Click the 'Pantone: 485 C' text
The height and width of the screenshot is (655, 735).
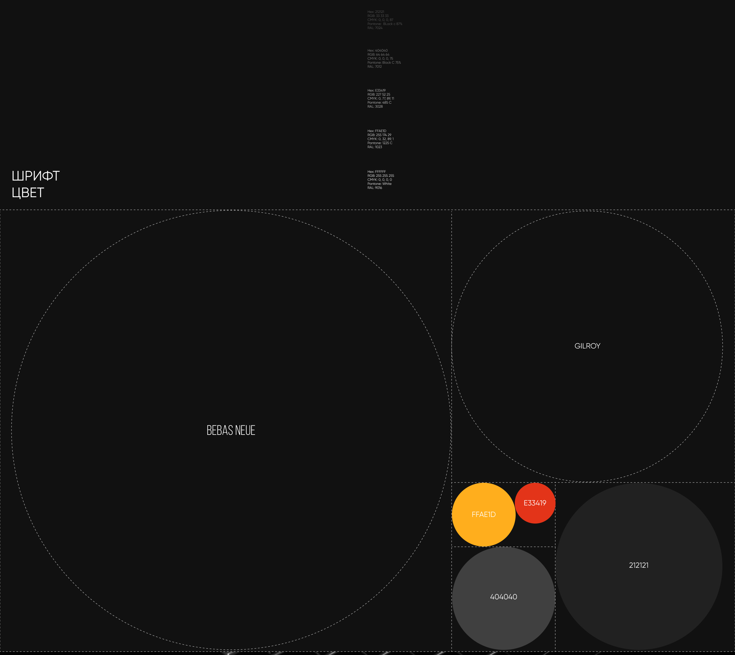[x=379, y=102]
